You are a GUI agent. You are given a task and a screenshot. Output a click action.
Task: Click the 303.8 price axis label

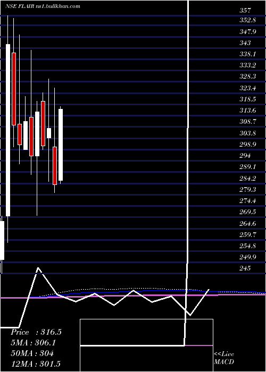247,133
